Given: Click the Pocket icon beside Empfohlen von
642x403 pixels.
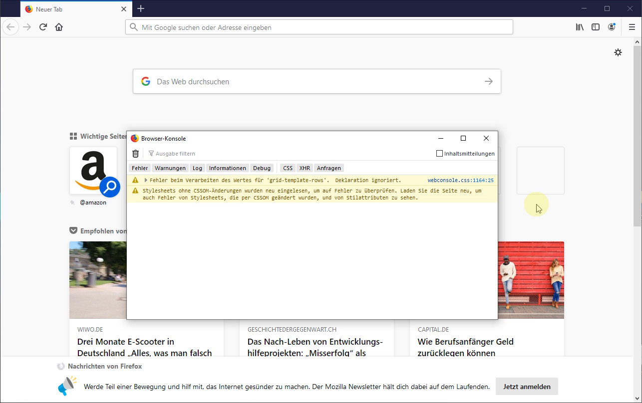Looking at the screenshot, I should [73, 231].
